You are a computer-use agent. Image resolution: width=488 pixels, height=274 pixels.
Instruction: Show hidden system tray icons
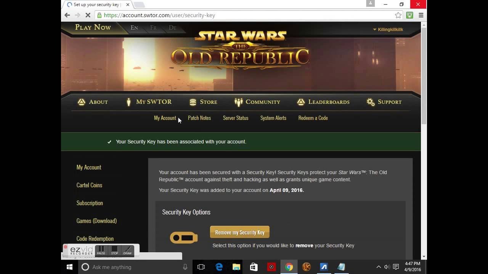pyautogui.click(x=379, y=267)
